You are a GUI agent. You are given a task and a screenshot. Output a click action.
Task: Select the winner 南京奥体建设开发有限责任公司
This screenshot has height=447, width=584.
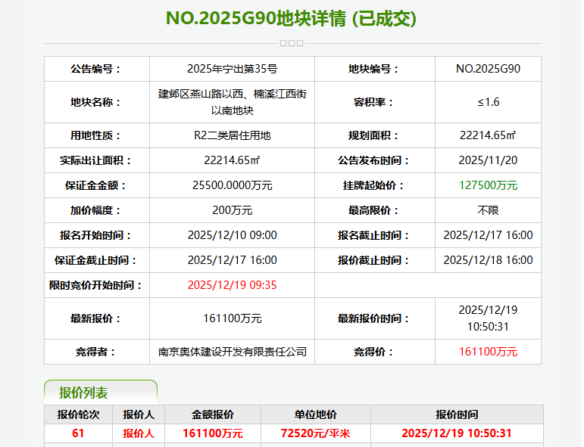tap(232, 352)
